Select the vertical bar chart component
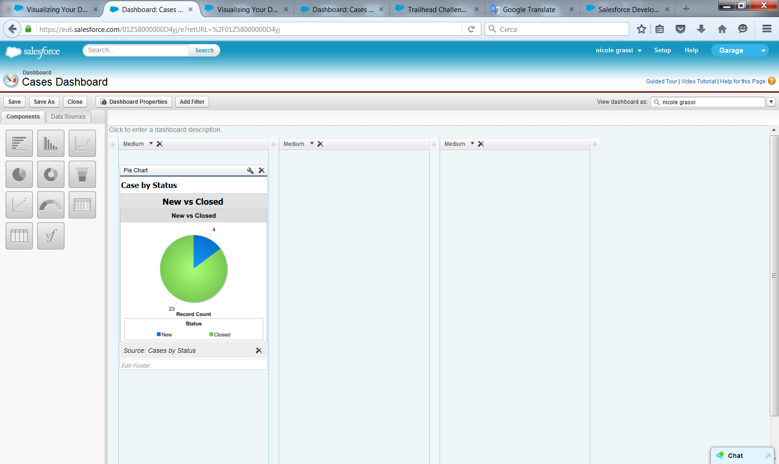 coord(51,144)
